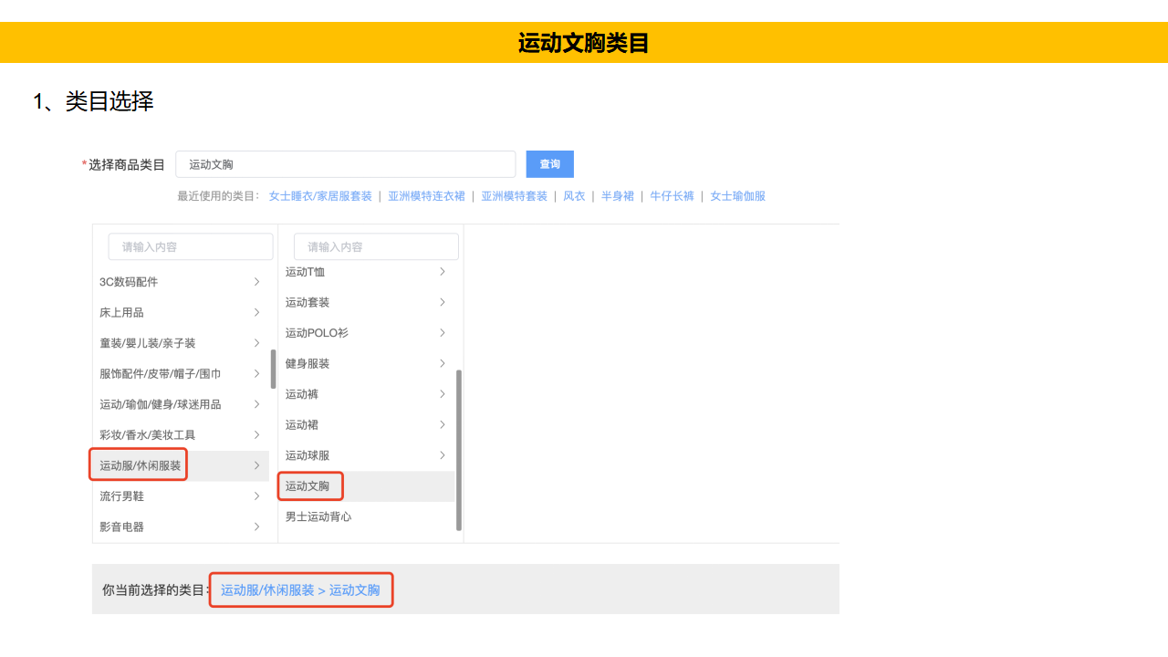Screen dimensions: 1168x657
Task: Click the arrow icon beside 影音电器
Action: click(x=256, y=527)
